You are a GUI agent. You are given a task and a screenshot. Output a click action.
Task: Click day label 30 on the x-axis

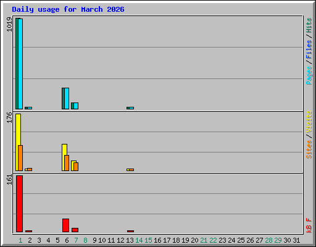[287, 240]
